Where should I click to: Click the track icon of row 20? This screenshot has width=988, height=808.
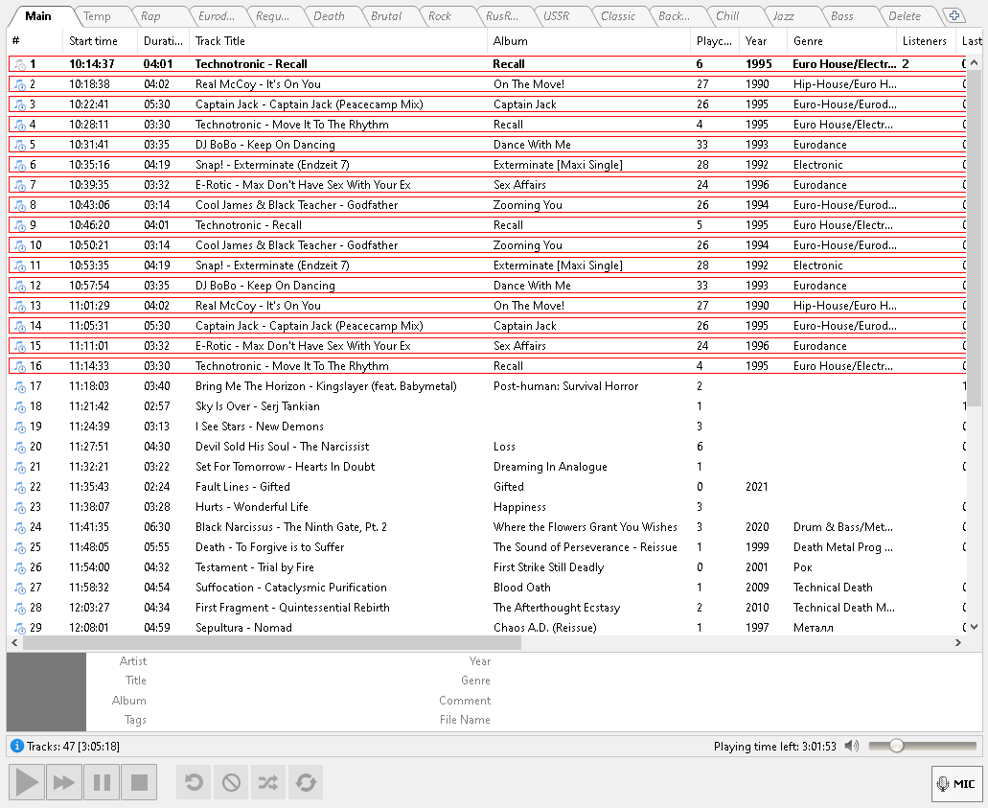pyautogui.click(x=20, y=447)
